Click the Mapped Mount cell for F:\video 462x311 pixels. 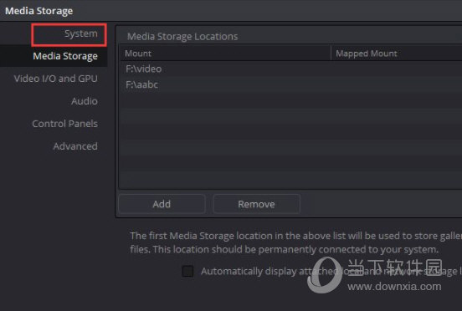[397, 69]
